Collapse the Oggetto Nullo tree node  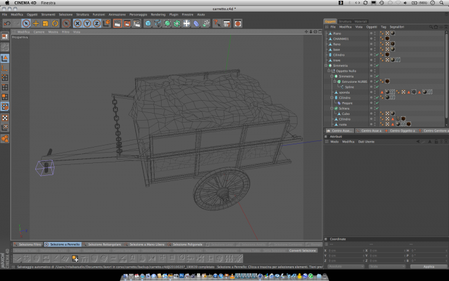click(329, 71)
